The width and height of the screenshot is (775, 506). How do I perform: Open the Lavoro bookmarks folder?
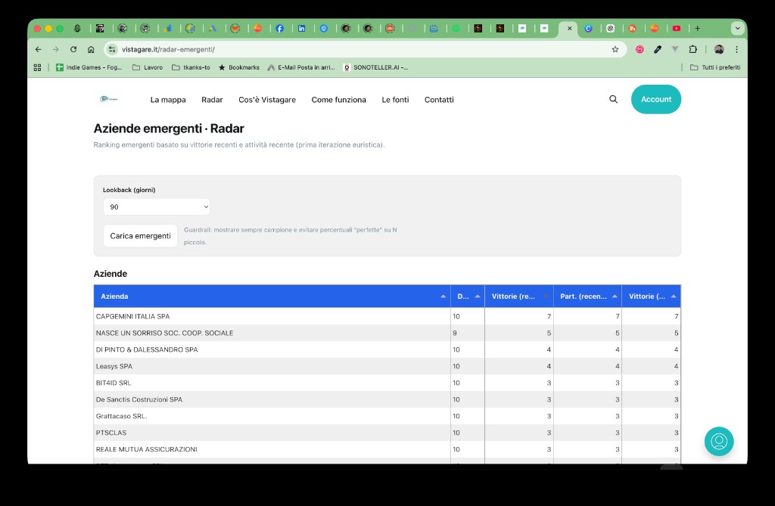point(148,67)
